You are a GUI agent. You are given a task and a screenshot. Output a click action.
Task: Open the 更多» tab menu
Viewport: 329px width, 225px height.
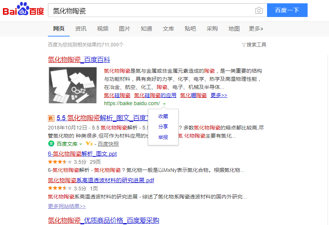256,29
